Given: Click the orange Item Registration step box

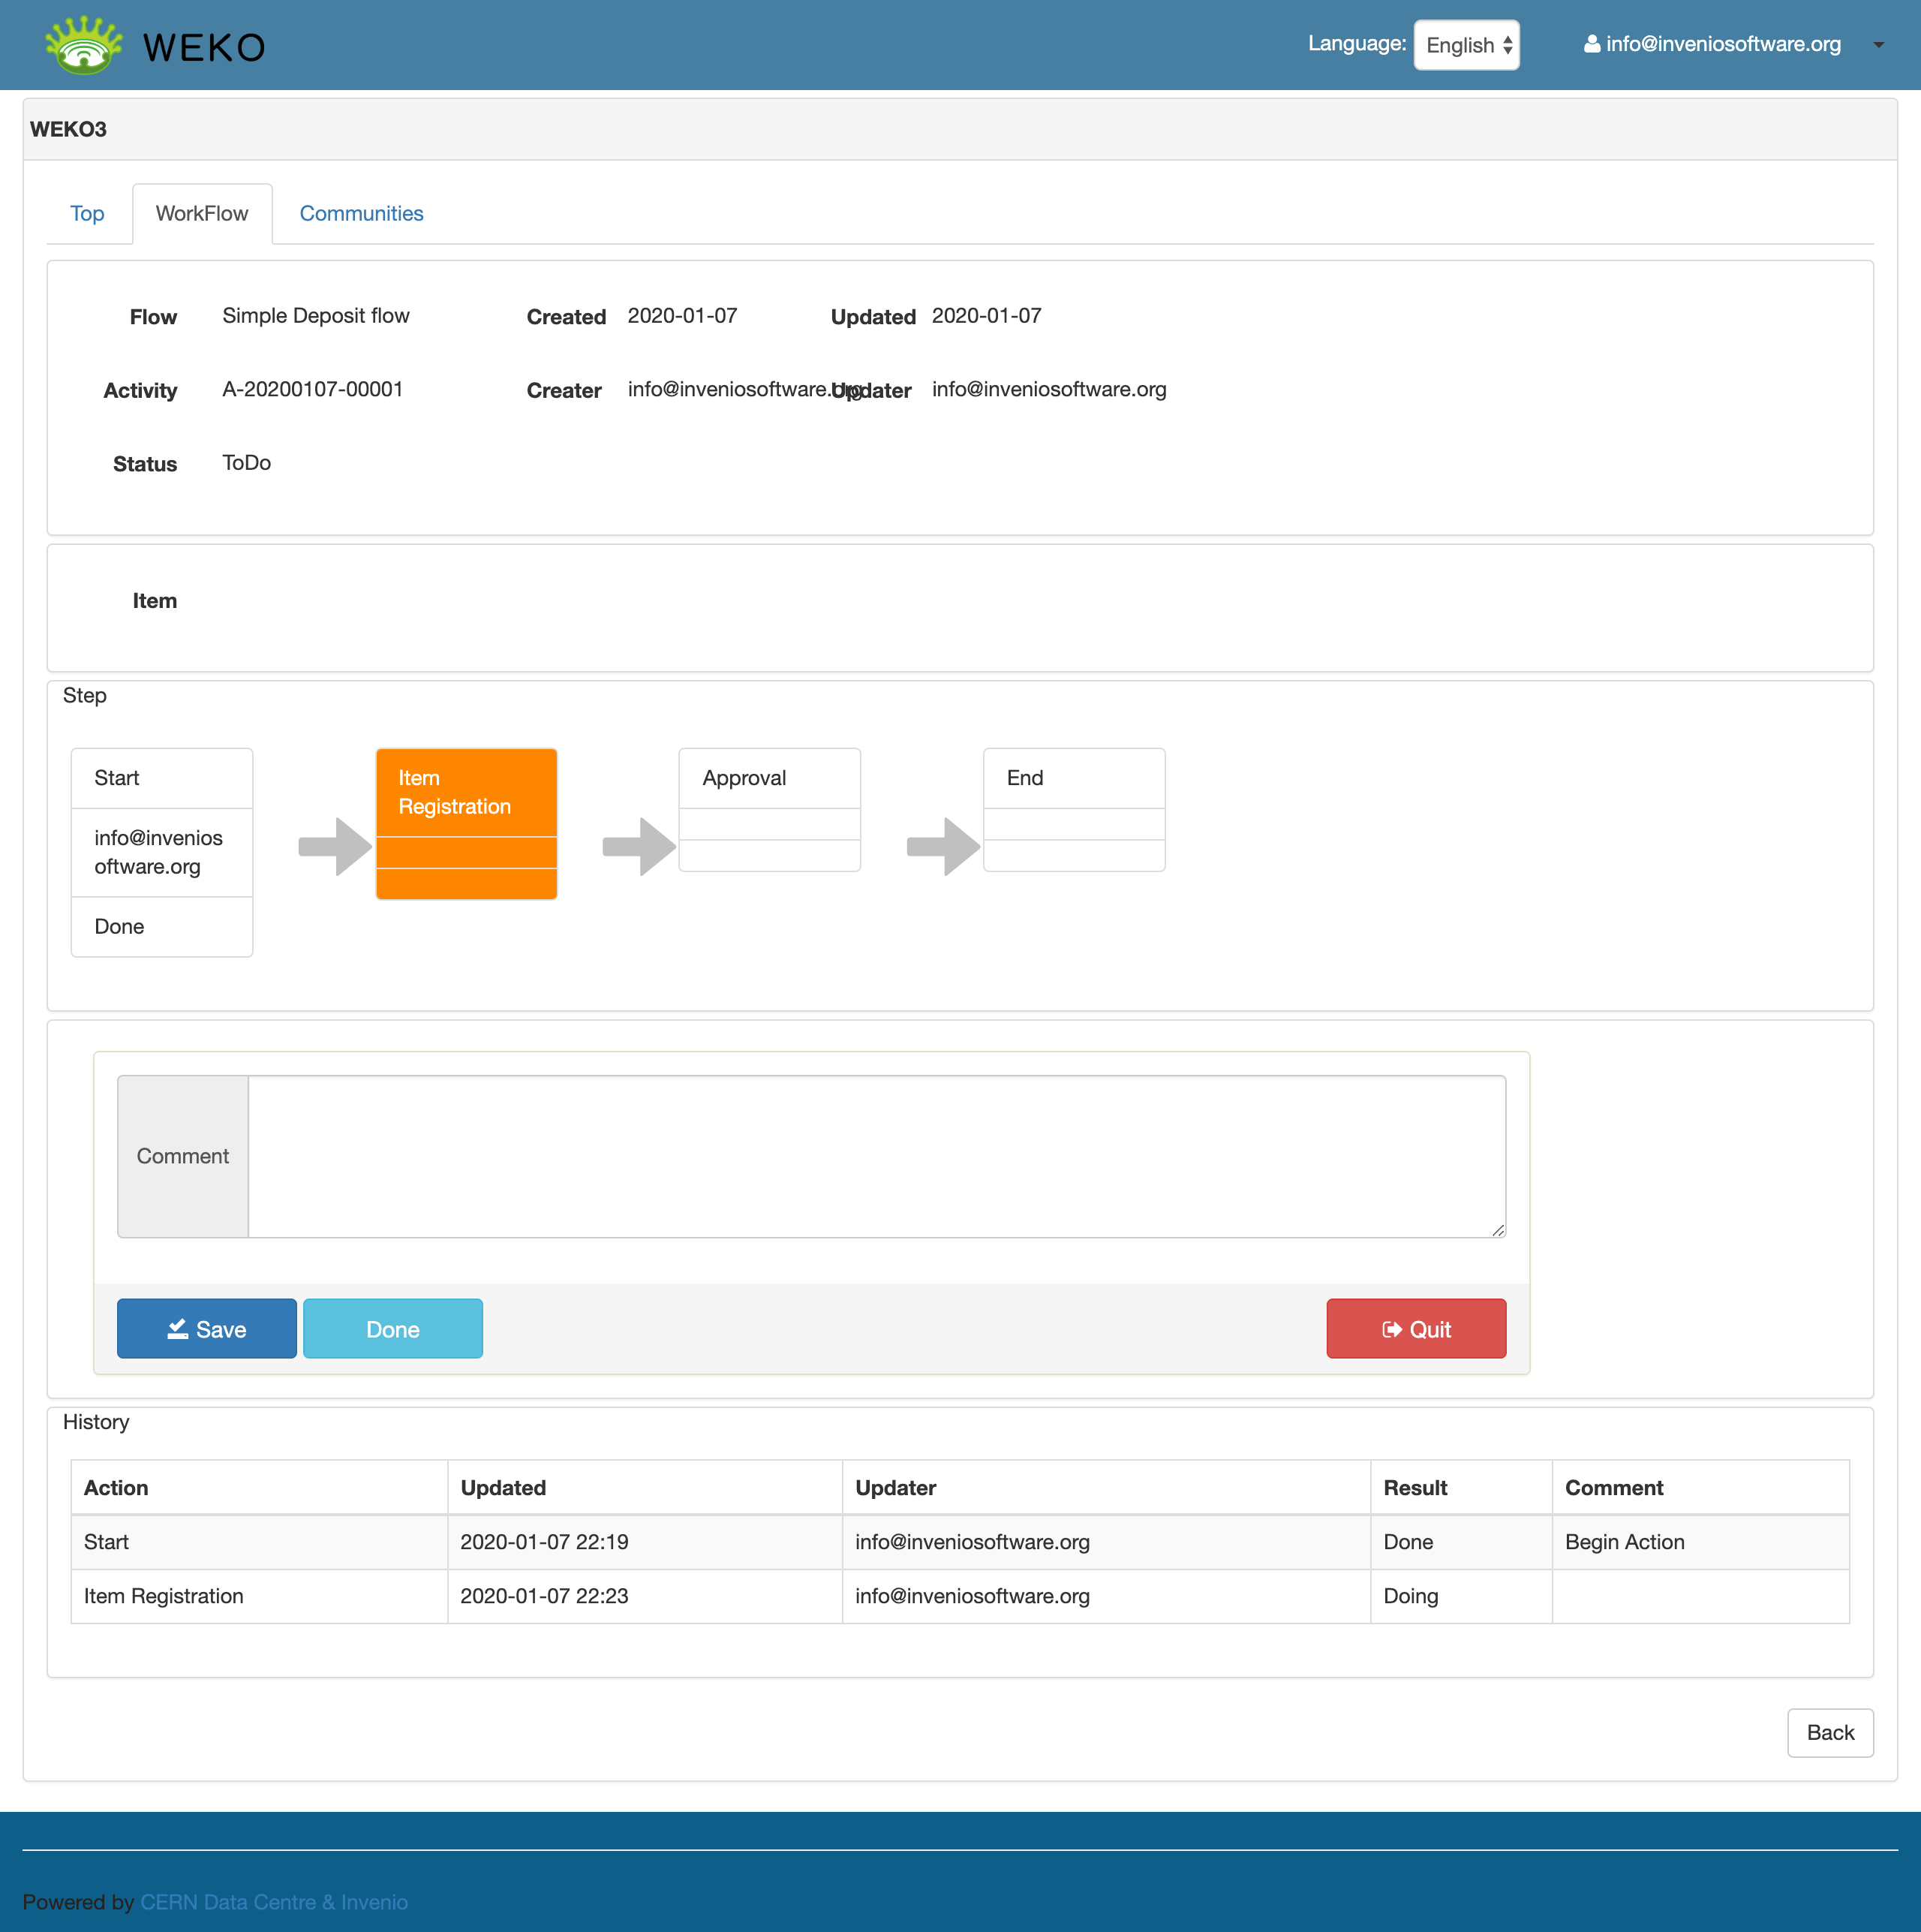Looking at the screenshot, I should 466,823.
